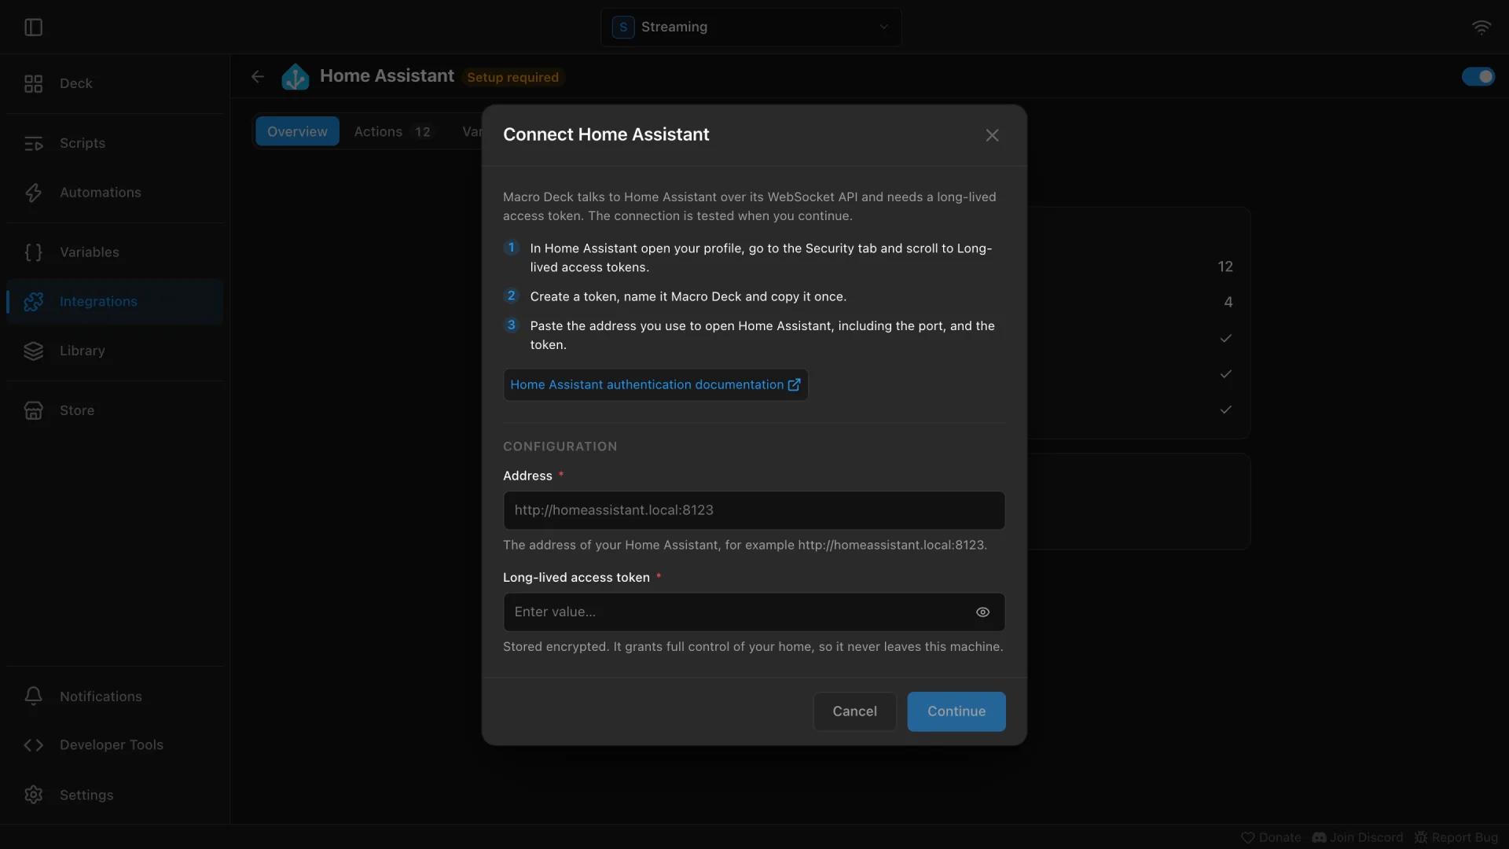1509x849 pixels.
Task: Switch to the Overview tab
Action: click(x=297, y=131)
